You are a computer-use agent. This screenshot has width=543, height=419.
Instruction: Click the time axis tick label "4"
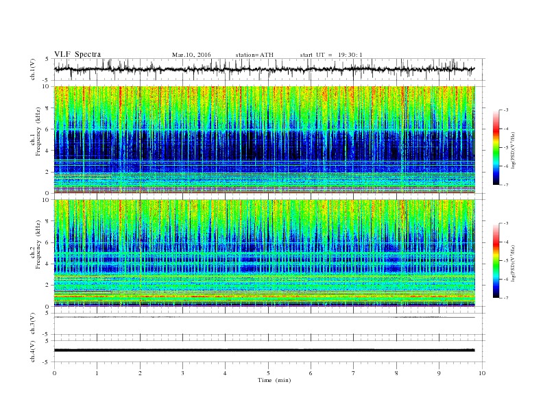pyautogui.click(x=225, y=373)
